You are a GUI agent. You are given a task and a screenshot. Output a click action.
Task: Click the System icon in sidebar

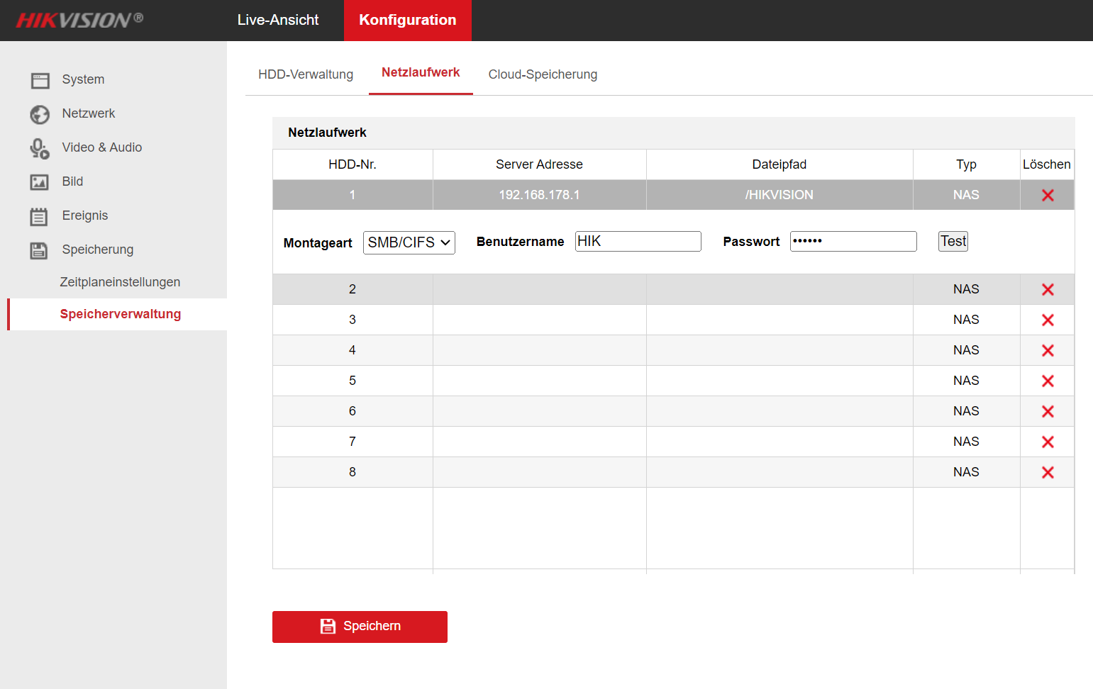[x=40, y=80]
